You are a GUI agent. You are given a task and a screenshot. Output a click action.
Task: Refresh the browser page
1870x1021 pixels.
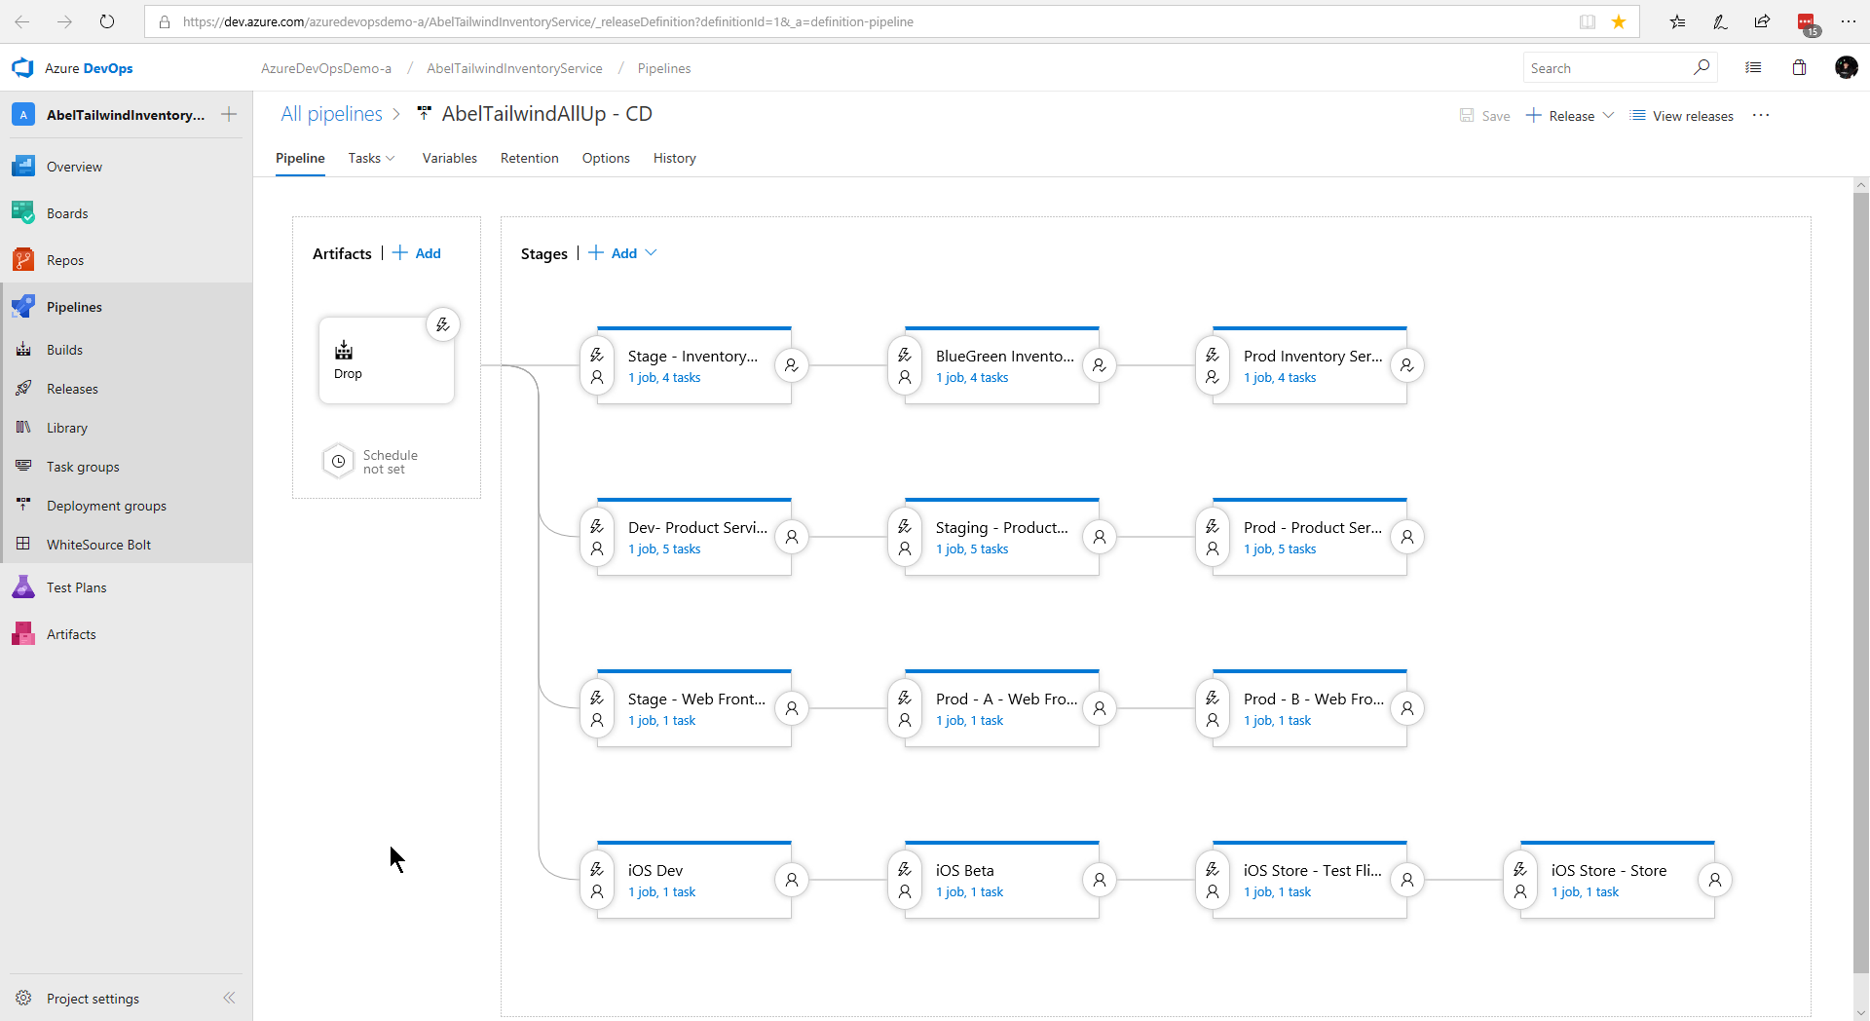tap(107, 21)
